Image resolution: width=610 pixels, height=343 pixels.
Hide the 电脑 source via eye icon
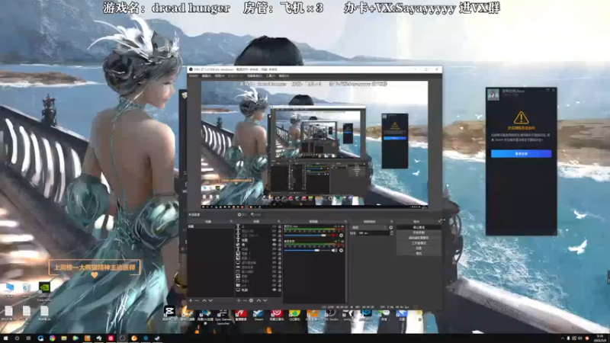(x=274, y=290)
